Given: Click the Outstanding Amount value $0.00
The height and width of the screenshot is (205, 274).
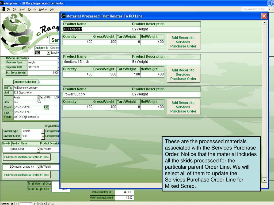Looking at the screenshot, I should (x=124, y=198).
